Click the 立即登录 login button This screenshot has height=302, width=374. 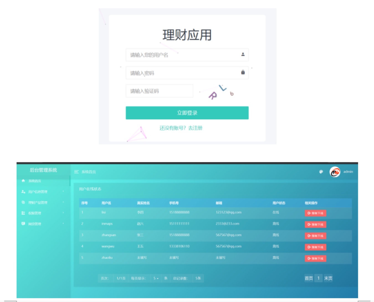pyautogui.click(x=187, y=113)
